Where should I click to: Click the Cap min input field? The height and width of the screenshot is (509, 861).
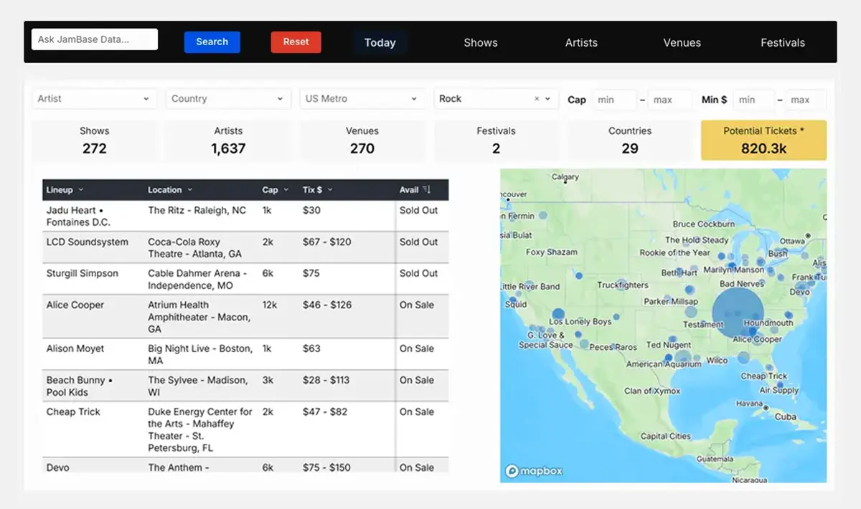click(614, 100)
